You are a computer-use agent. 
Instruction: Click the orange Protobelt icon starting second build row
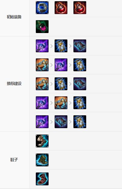click(42, 65)
